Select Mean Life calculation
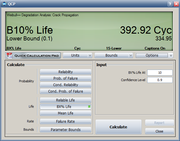This screenshot has width=180, height=141. tap(66, 113)
